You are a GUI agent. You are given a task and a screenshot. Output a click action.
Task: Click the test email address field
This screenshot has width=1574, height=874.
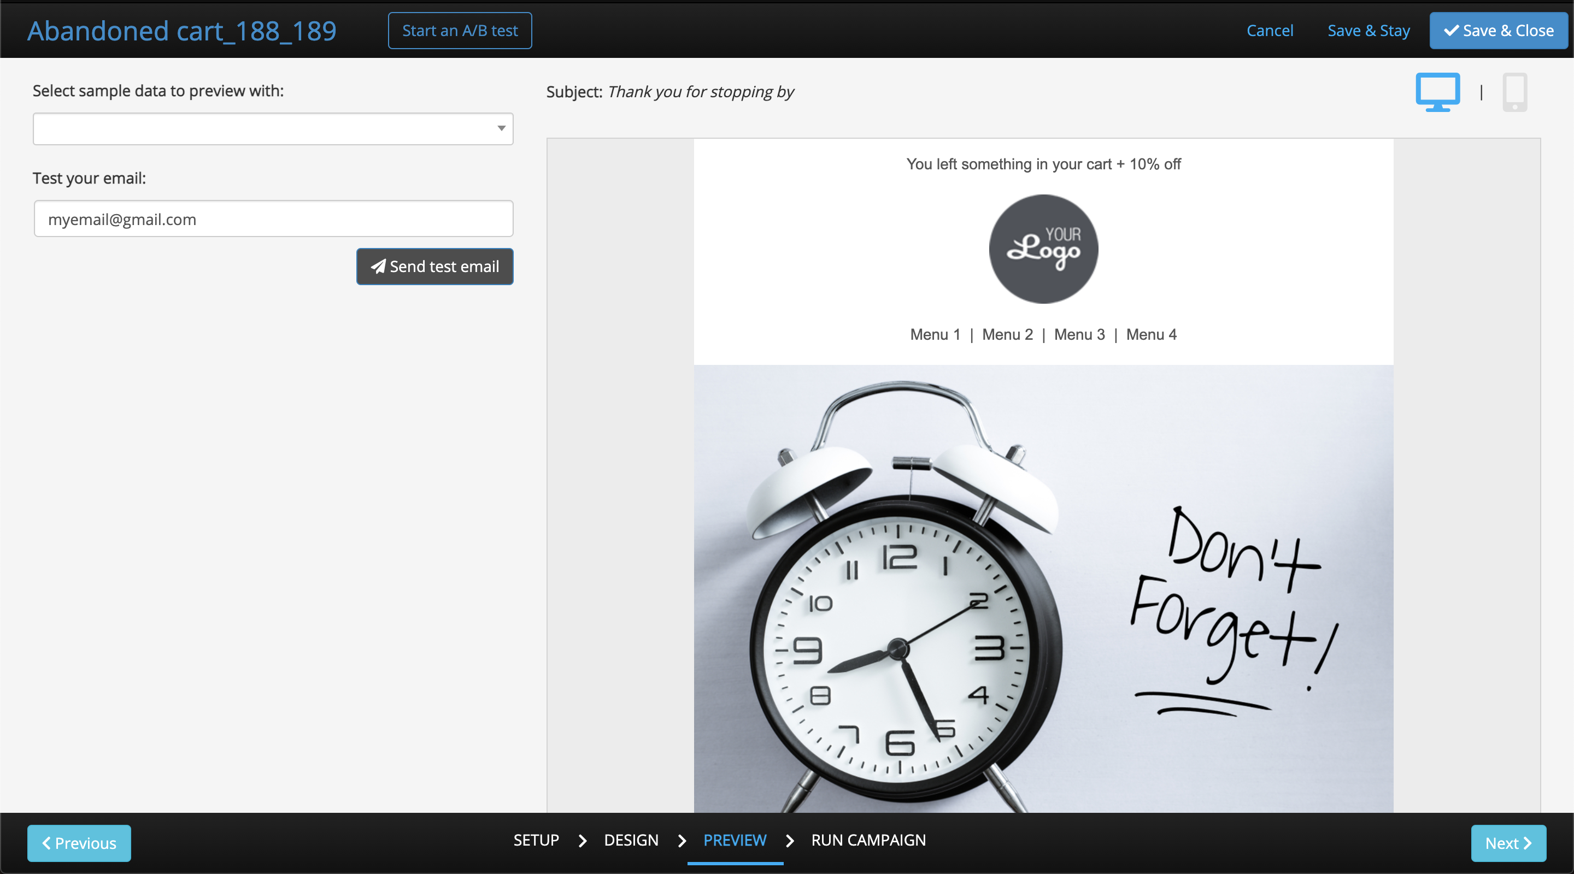point(273,218)
